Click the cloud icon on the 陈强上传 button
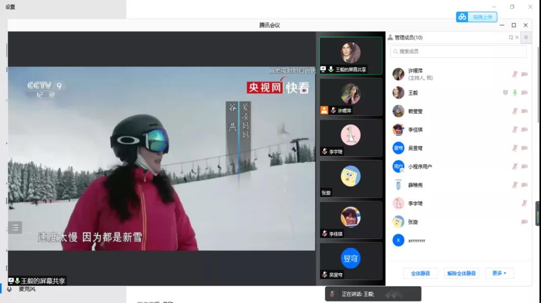Viewport: 541px width, 303px height. click(x=461, y=17)
